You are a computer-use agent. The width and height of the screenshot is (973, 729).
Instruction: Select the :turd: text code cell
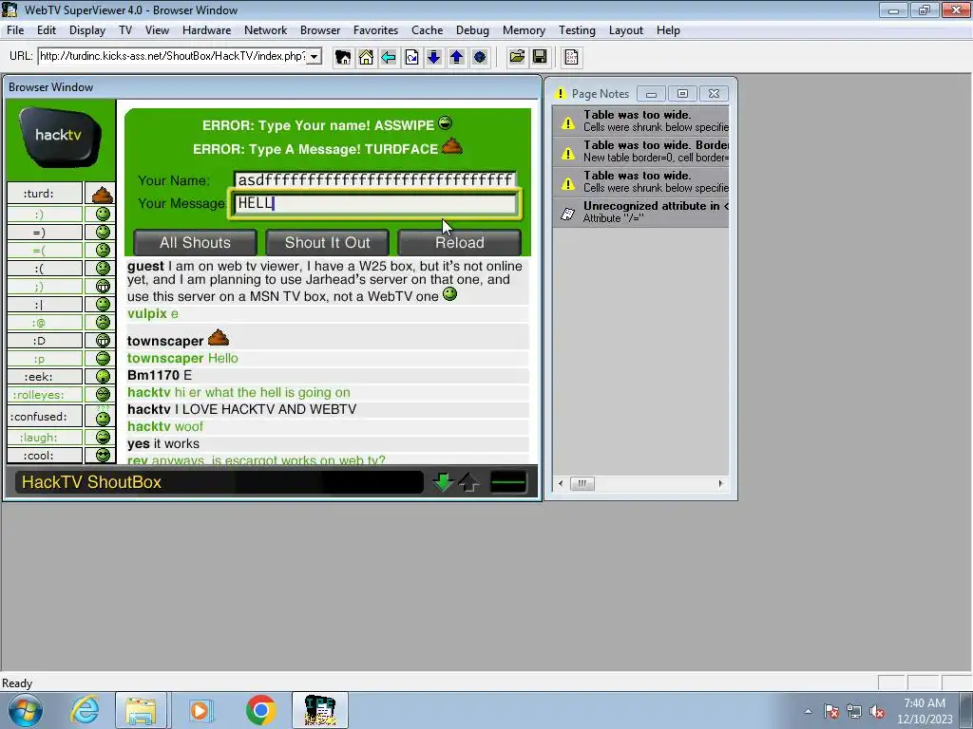(x=45, y=194)
